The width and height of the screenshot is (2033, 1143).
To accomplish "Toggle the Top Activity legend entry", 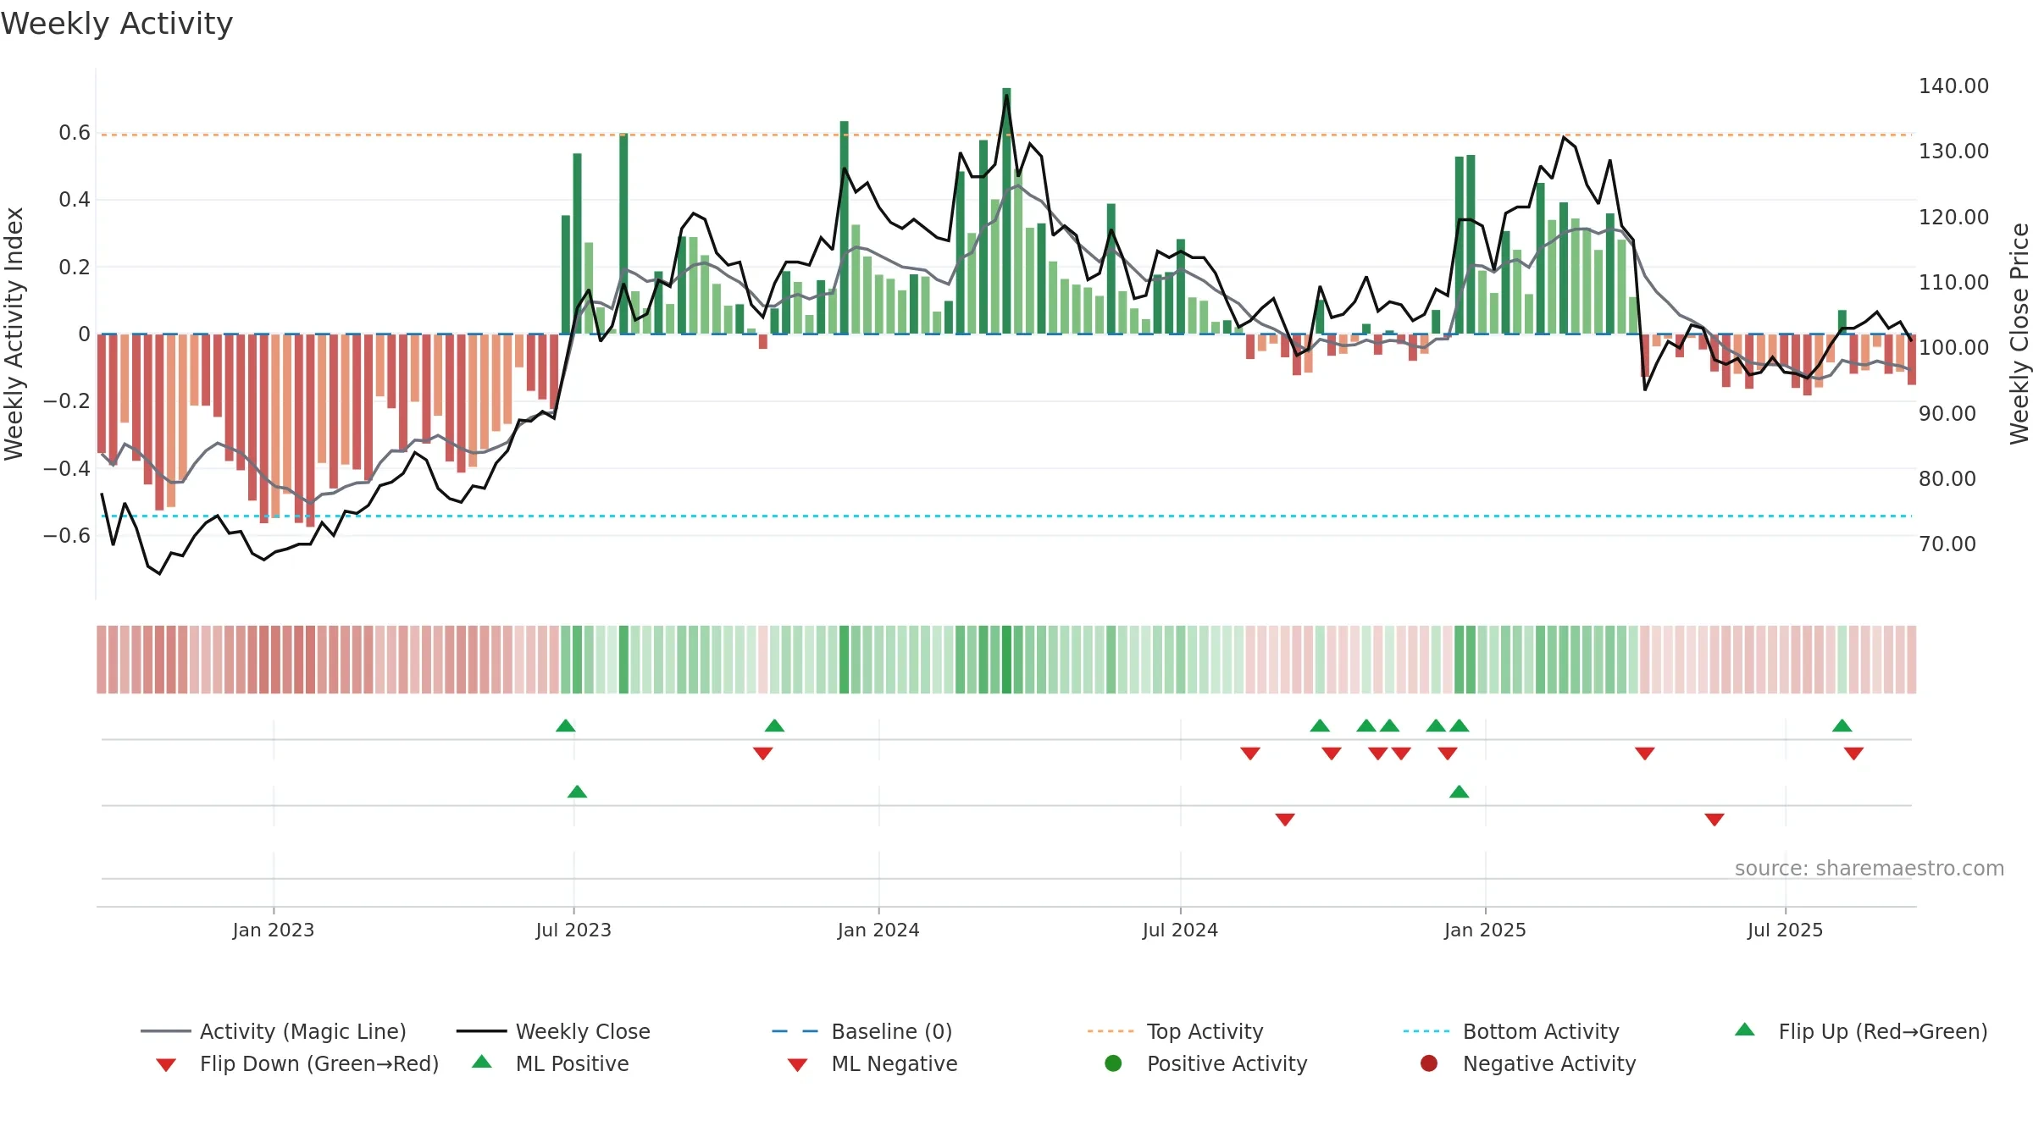I will (1176, 1031).
